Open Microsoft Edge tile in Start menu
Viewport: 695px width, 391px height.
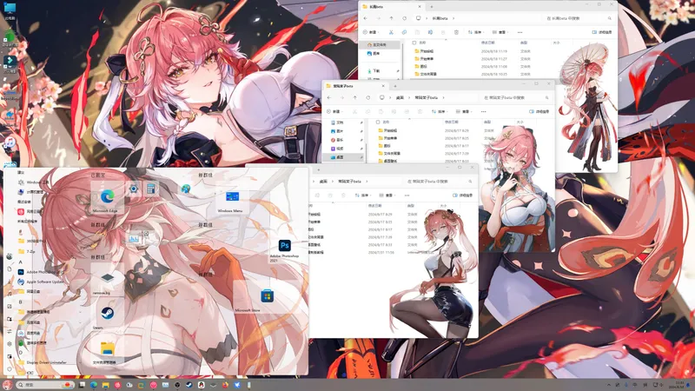[x=107, y=198]
